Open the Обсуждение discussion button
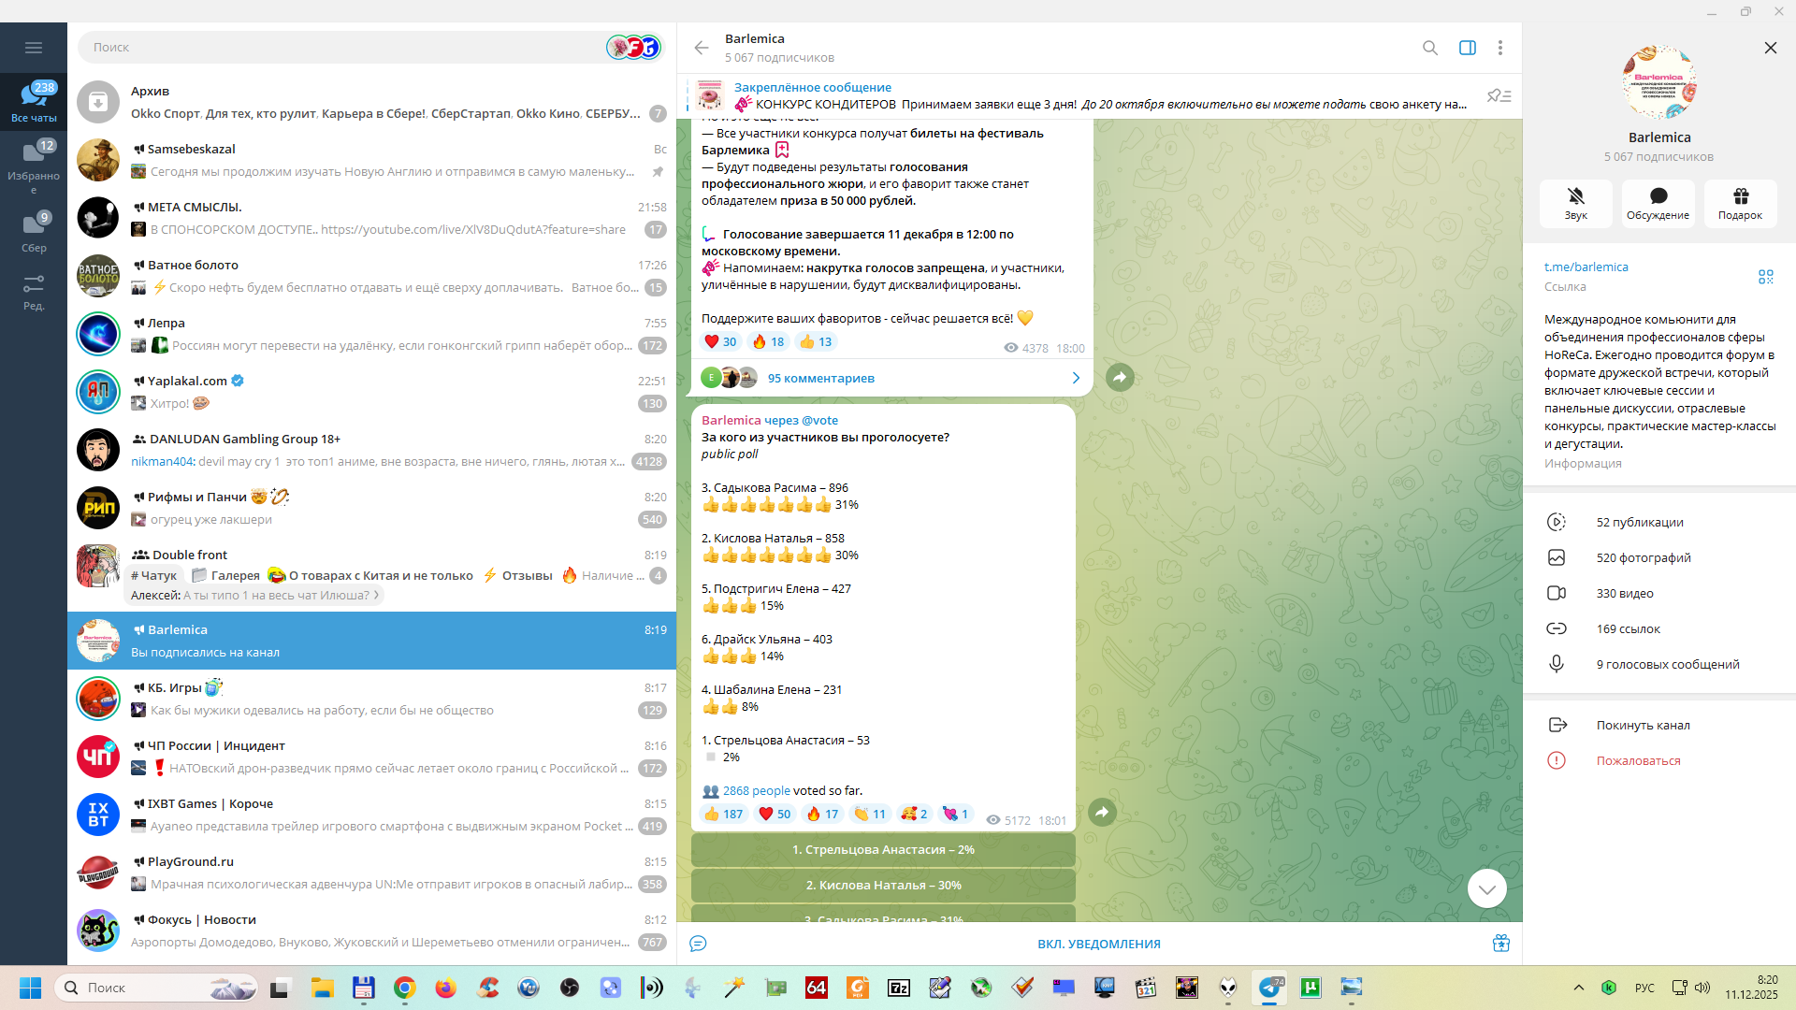The image size is (1796, 1010). tap(1658, 203)
